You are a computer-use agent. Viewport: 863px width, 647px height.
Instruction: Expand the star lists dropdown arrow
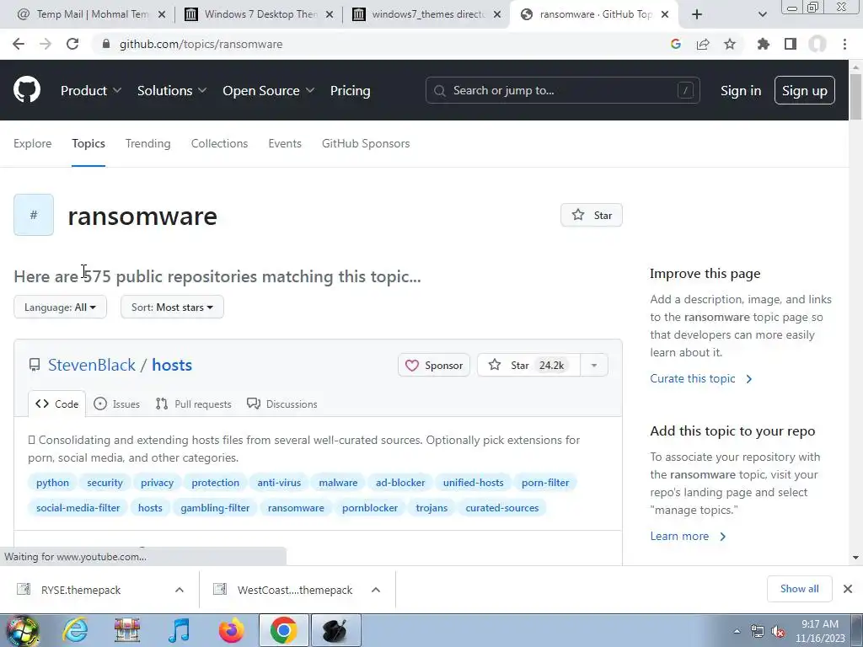[x=594, y=366]
